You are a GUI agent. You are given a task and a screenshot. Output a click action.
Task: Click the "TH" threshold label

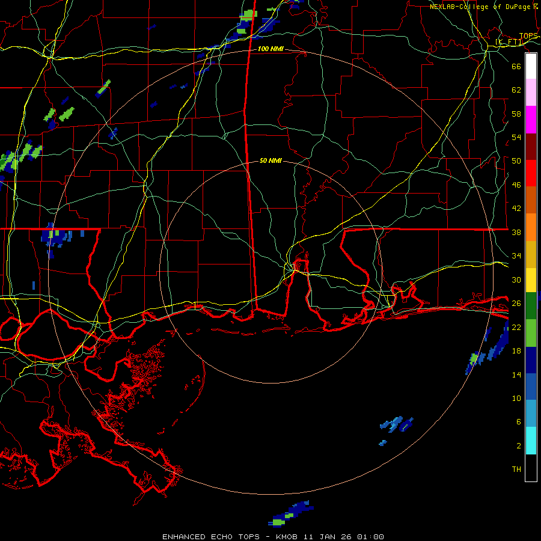tap(516, 469)
